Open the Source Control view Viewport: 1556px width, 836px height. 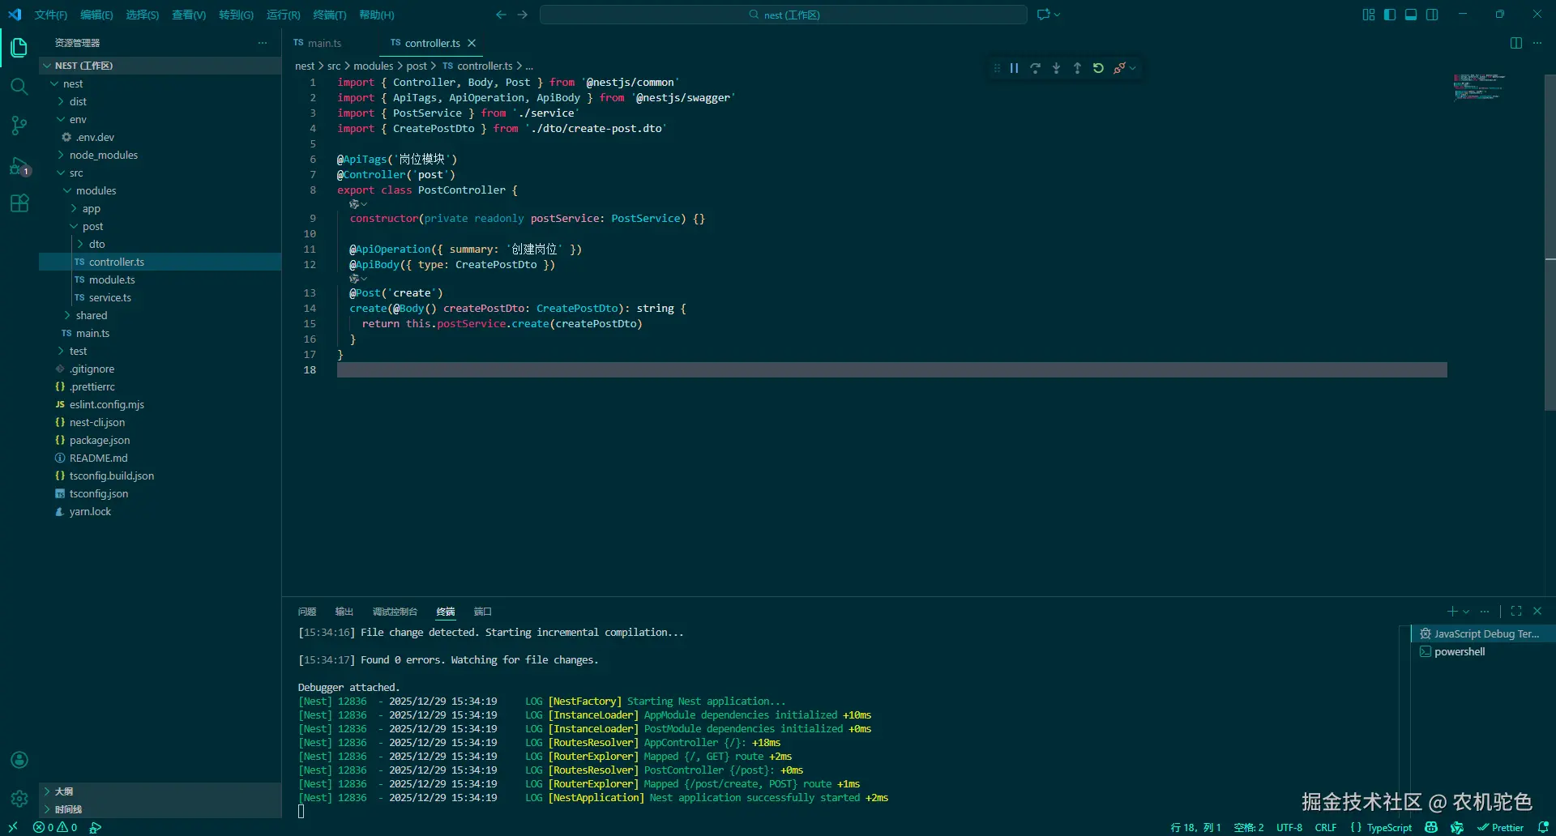pyautogui.click(x=19, y=126)
